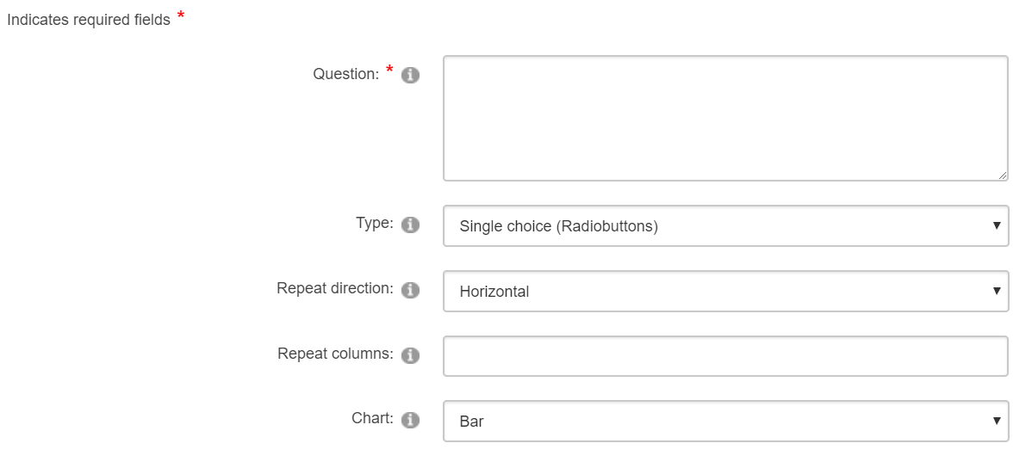Expand the Repeat direction dropdown arrow

click(997, 292)
